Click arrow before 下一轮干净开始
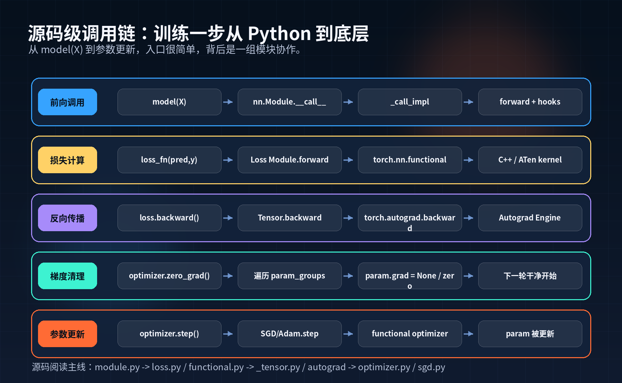622x383 pixels. coord(469,276)
